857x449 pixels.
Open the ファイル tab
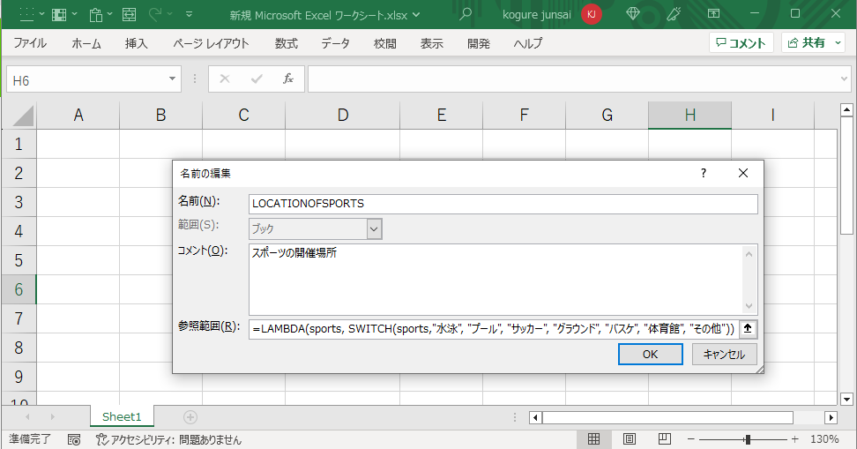point(30,43)
